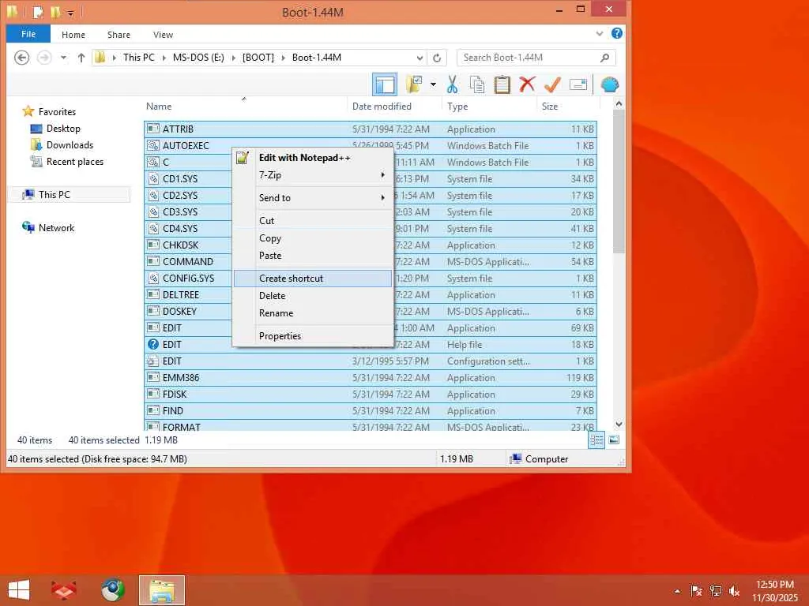Click the Cut scissors toolbar icon

click(x=453, y=84)
